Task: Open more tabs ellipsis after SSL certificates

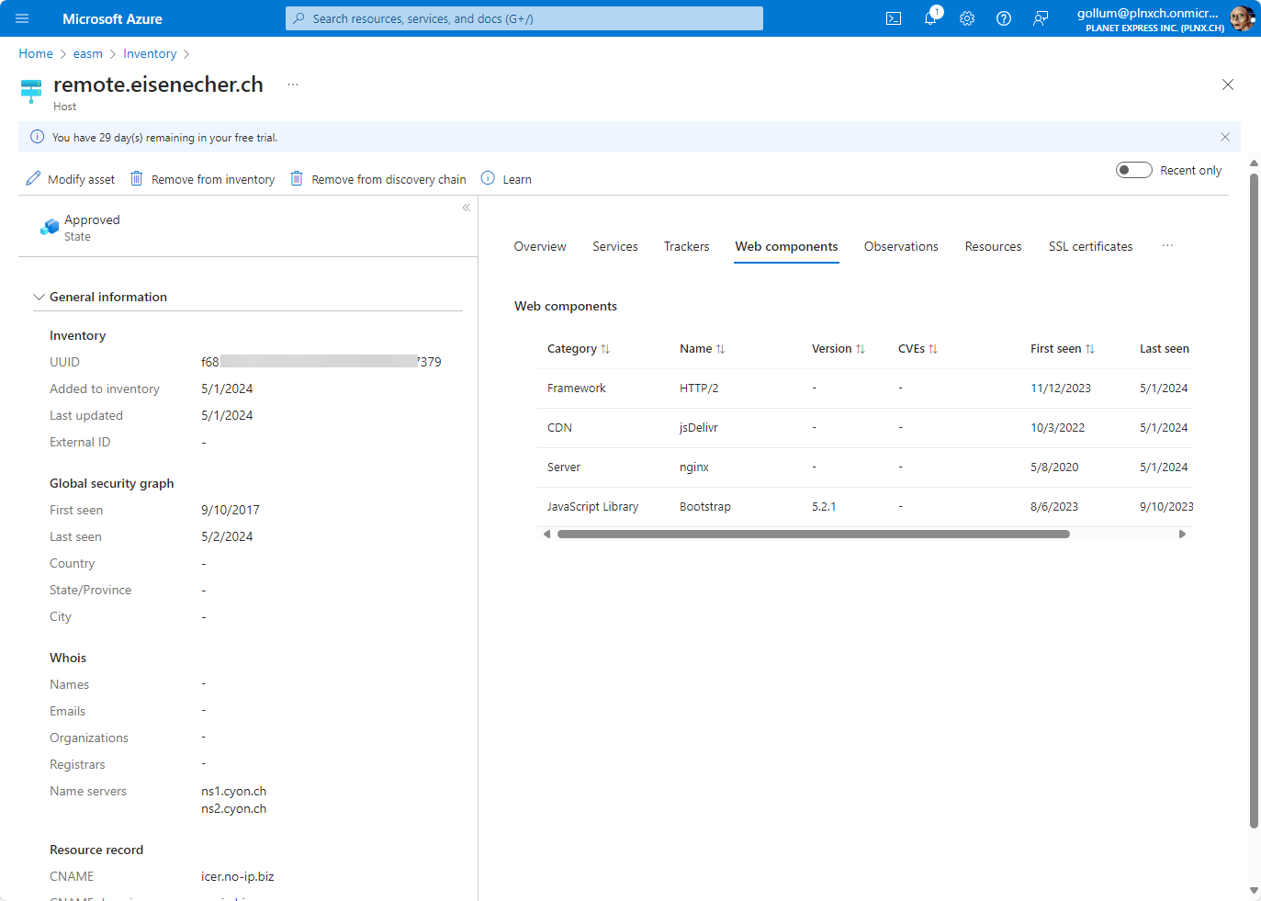Action: [1167, 246]
